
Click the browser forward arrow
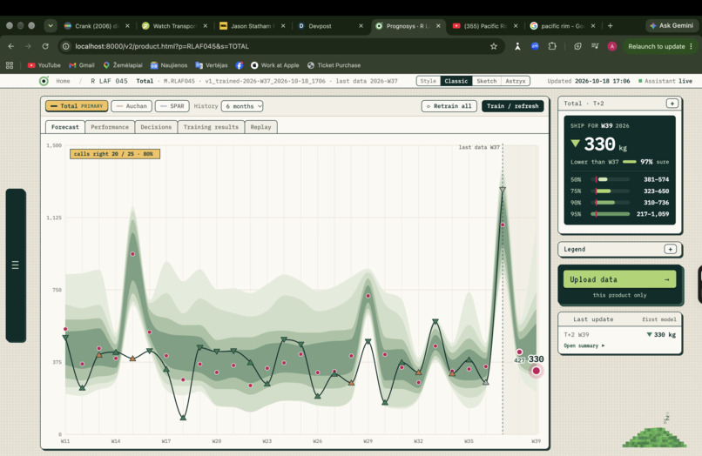(28, 46)
